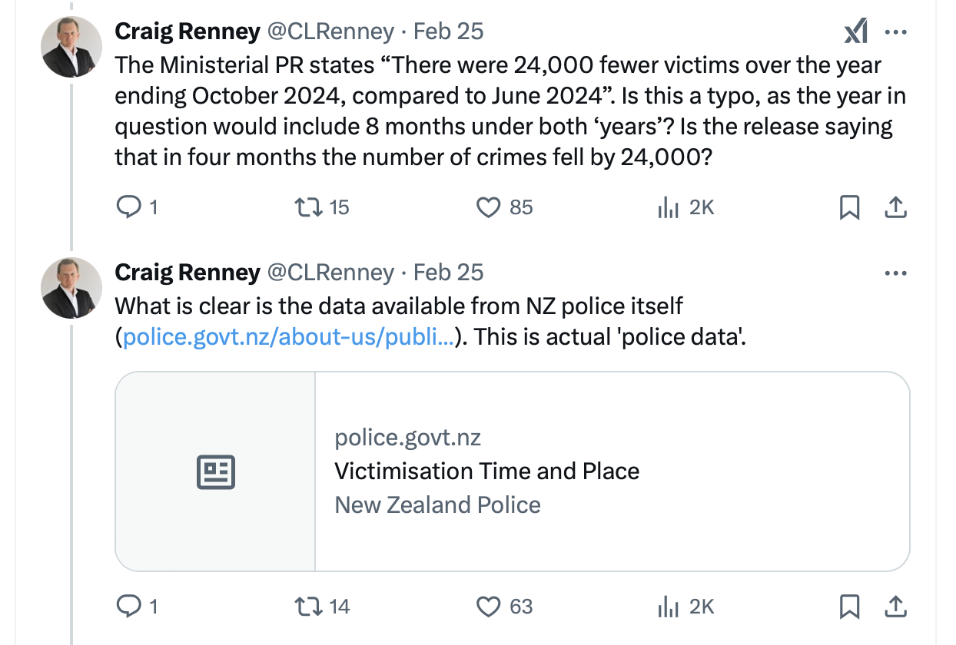Share the first tweet

tap(896, 207)
